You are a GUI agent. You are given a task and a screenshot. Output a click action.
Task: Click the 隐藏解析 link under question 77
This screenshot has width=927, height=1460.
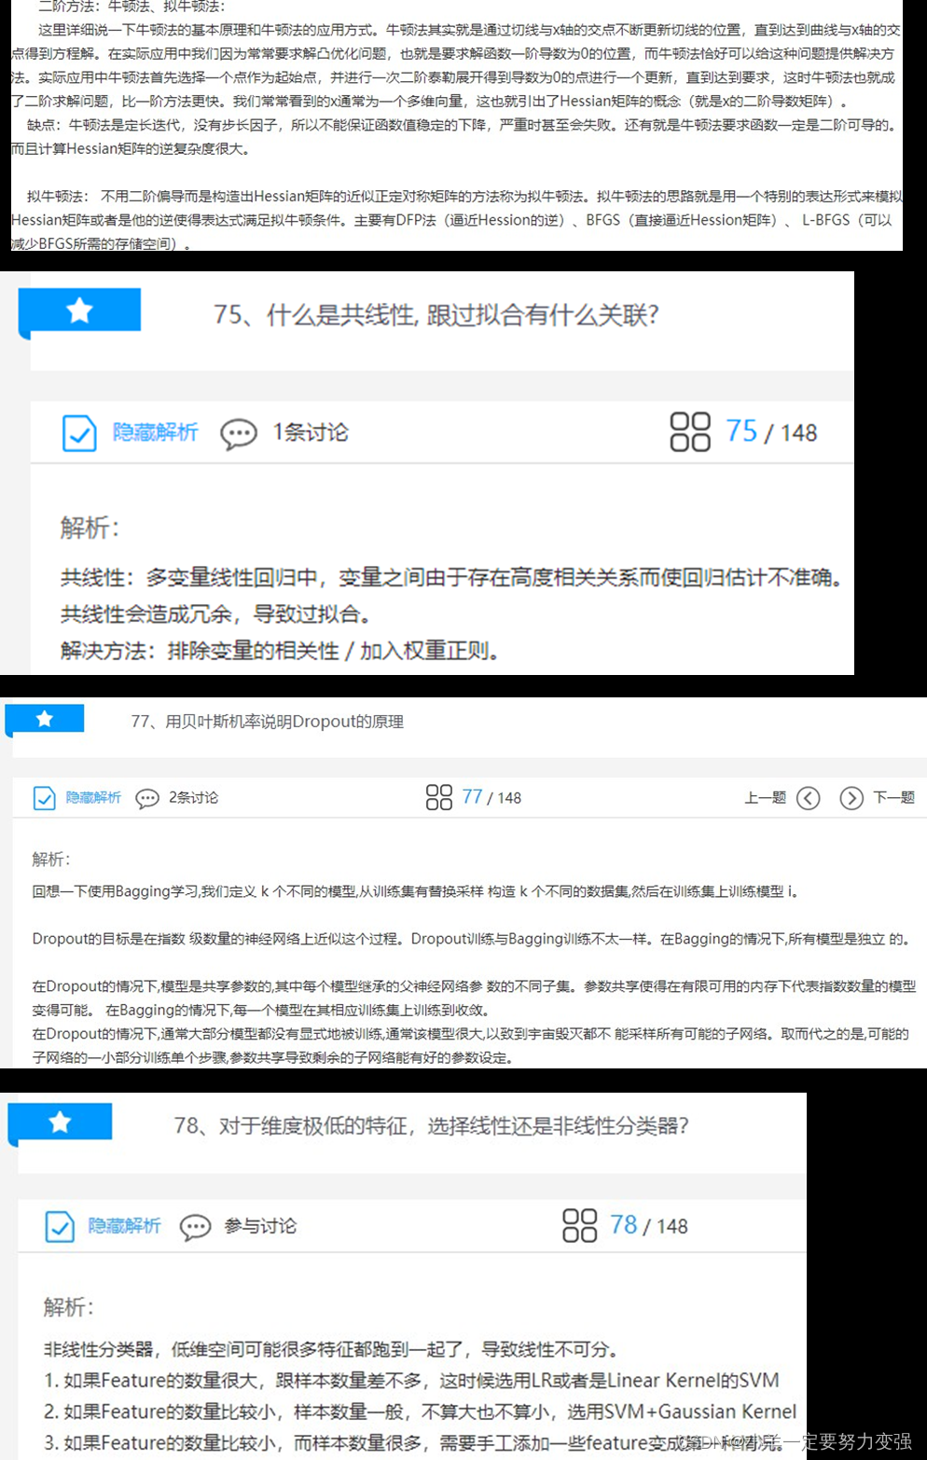click(93, 798)
